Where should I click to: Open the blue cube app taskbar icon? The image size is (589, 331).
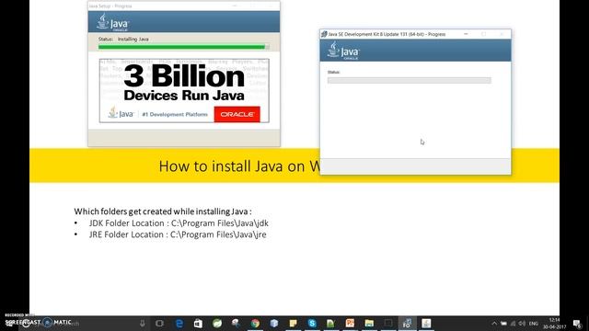[274, 323]
